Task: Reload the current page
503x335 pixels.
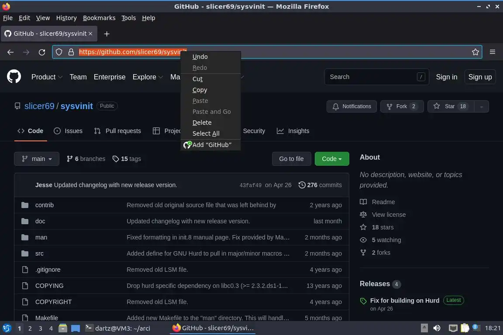Action: pos(42,52)
